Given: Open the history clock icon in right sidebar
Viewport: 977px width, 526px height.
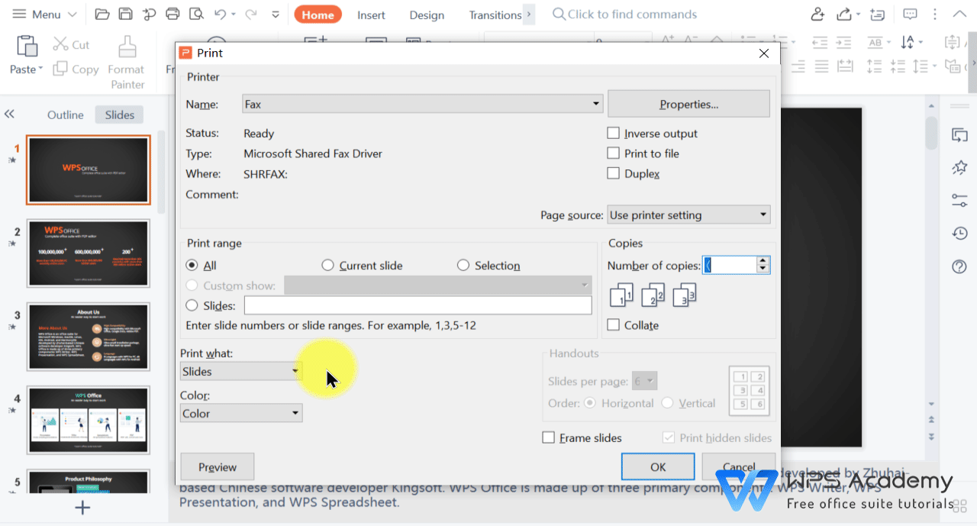Looking at the screenshot, I should 959,233.
